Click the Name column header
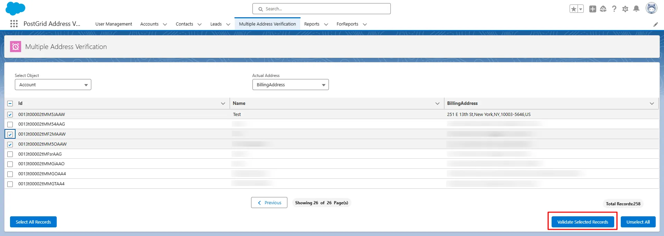The image size is (664, 236). pos(239,103)
